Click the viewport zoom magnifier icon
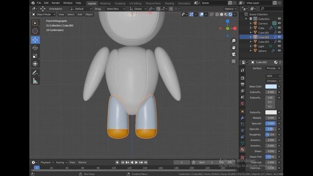The width and height of the screenshot is (313, 176). click(x=234, y=41)
